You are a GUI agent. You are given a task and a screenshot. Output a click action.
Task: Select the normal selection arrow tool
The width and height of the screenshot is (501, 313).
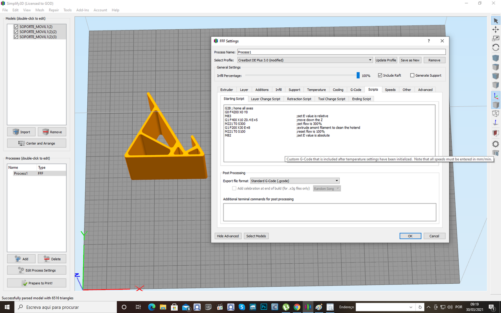tap(495, 20)
